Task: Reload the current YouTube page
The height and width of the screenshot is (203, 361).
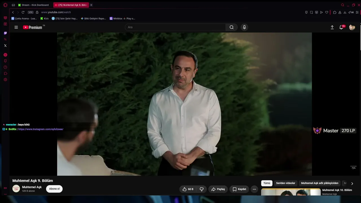Action: tap(23, 12)
